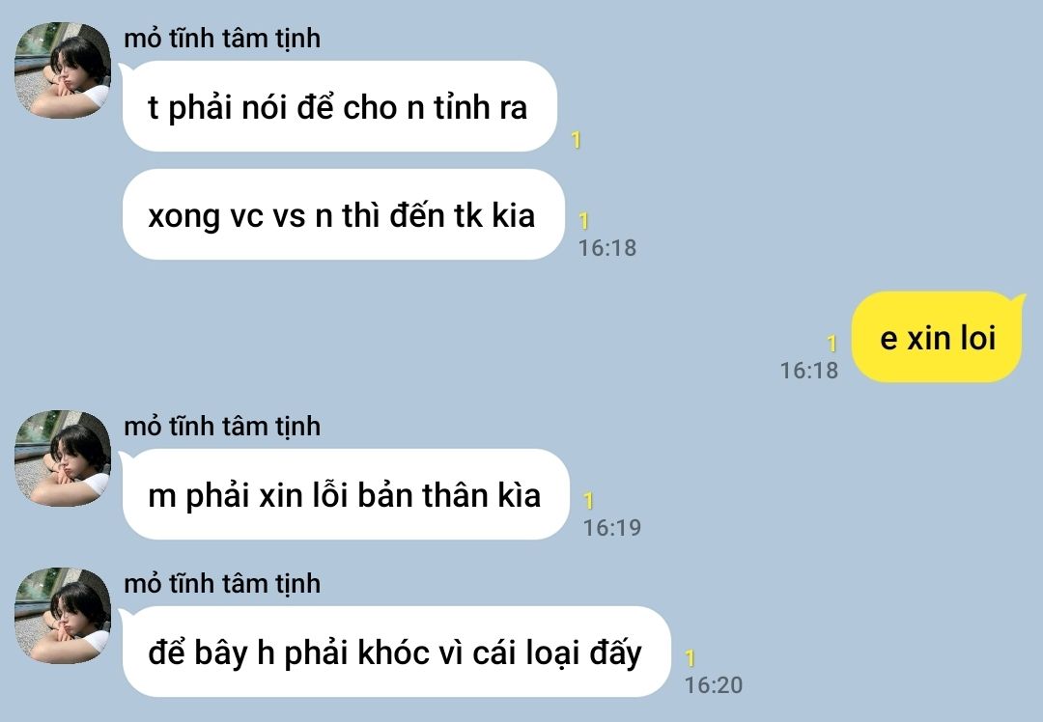
Task: Select message bubble 'xong vc vs n thì đến tk kia'
Action: coord(343,214)
